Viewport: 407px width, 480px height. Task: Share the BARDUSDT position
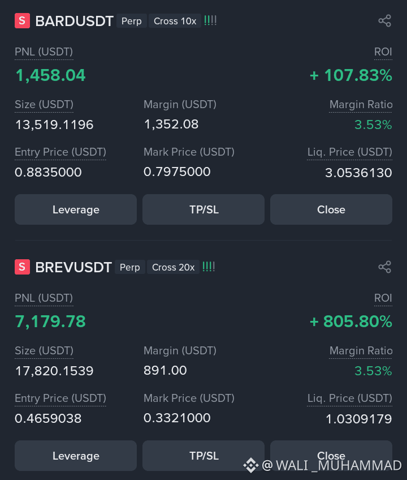[x=385, y=21]
